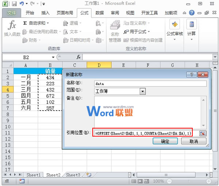Switch to Page Layout view icon
This screenshot has width=219, height=186.
coord(140,181)
